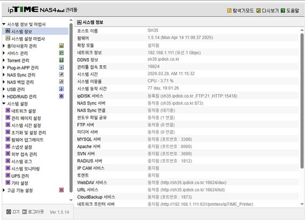The image size is (305, 223).
Task: Open 네트워크 설정 menu item
Action: pos(24,111)
